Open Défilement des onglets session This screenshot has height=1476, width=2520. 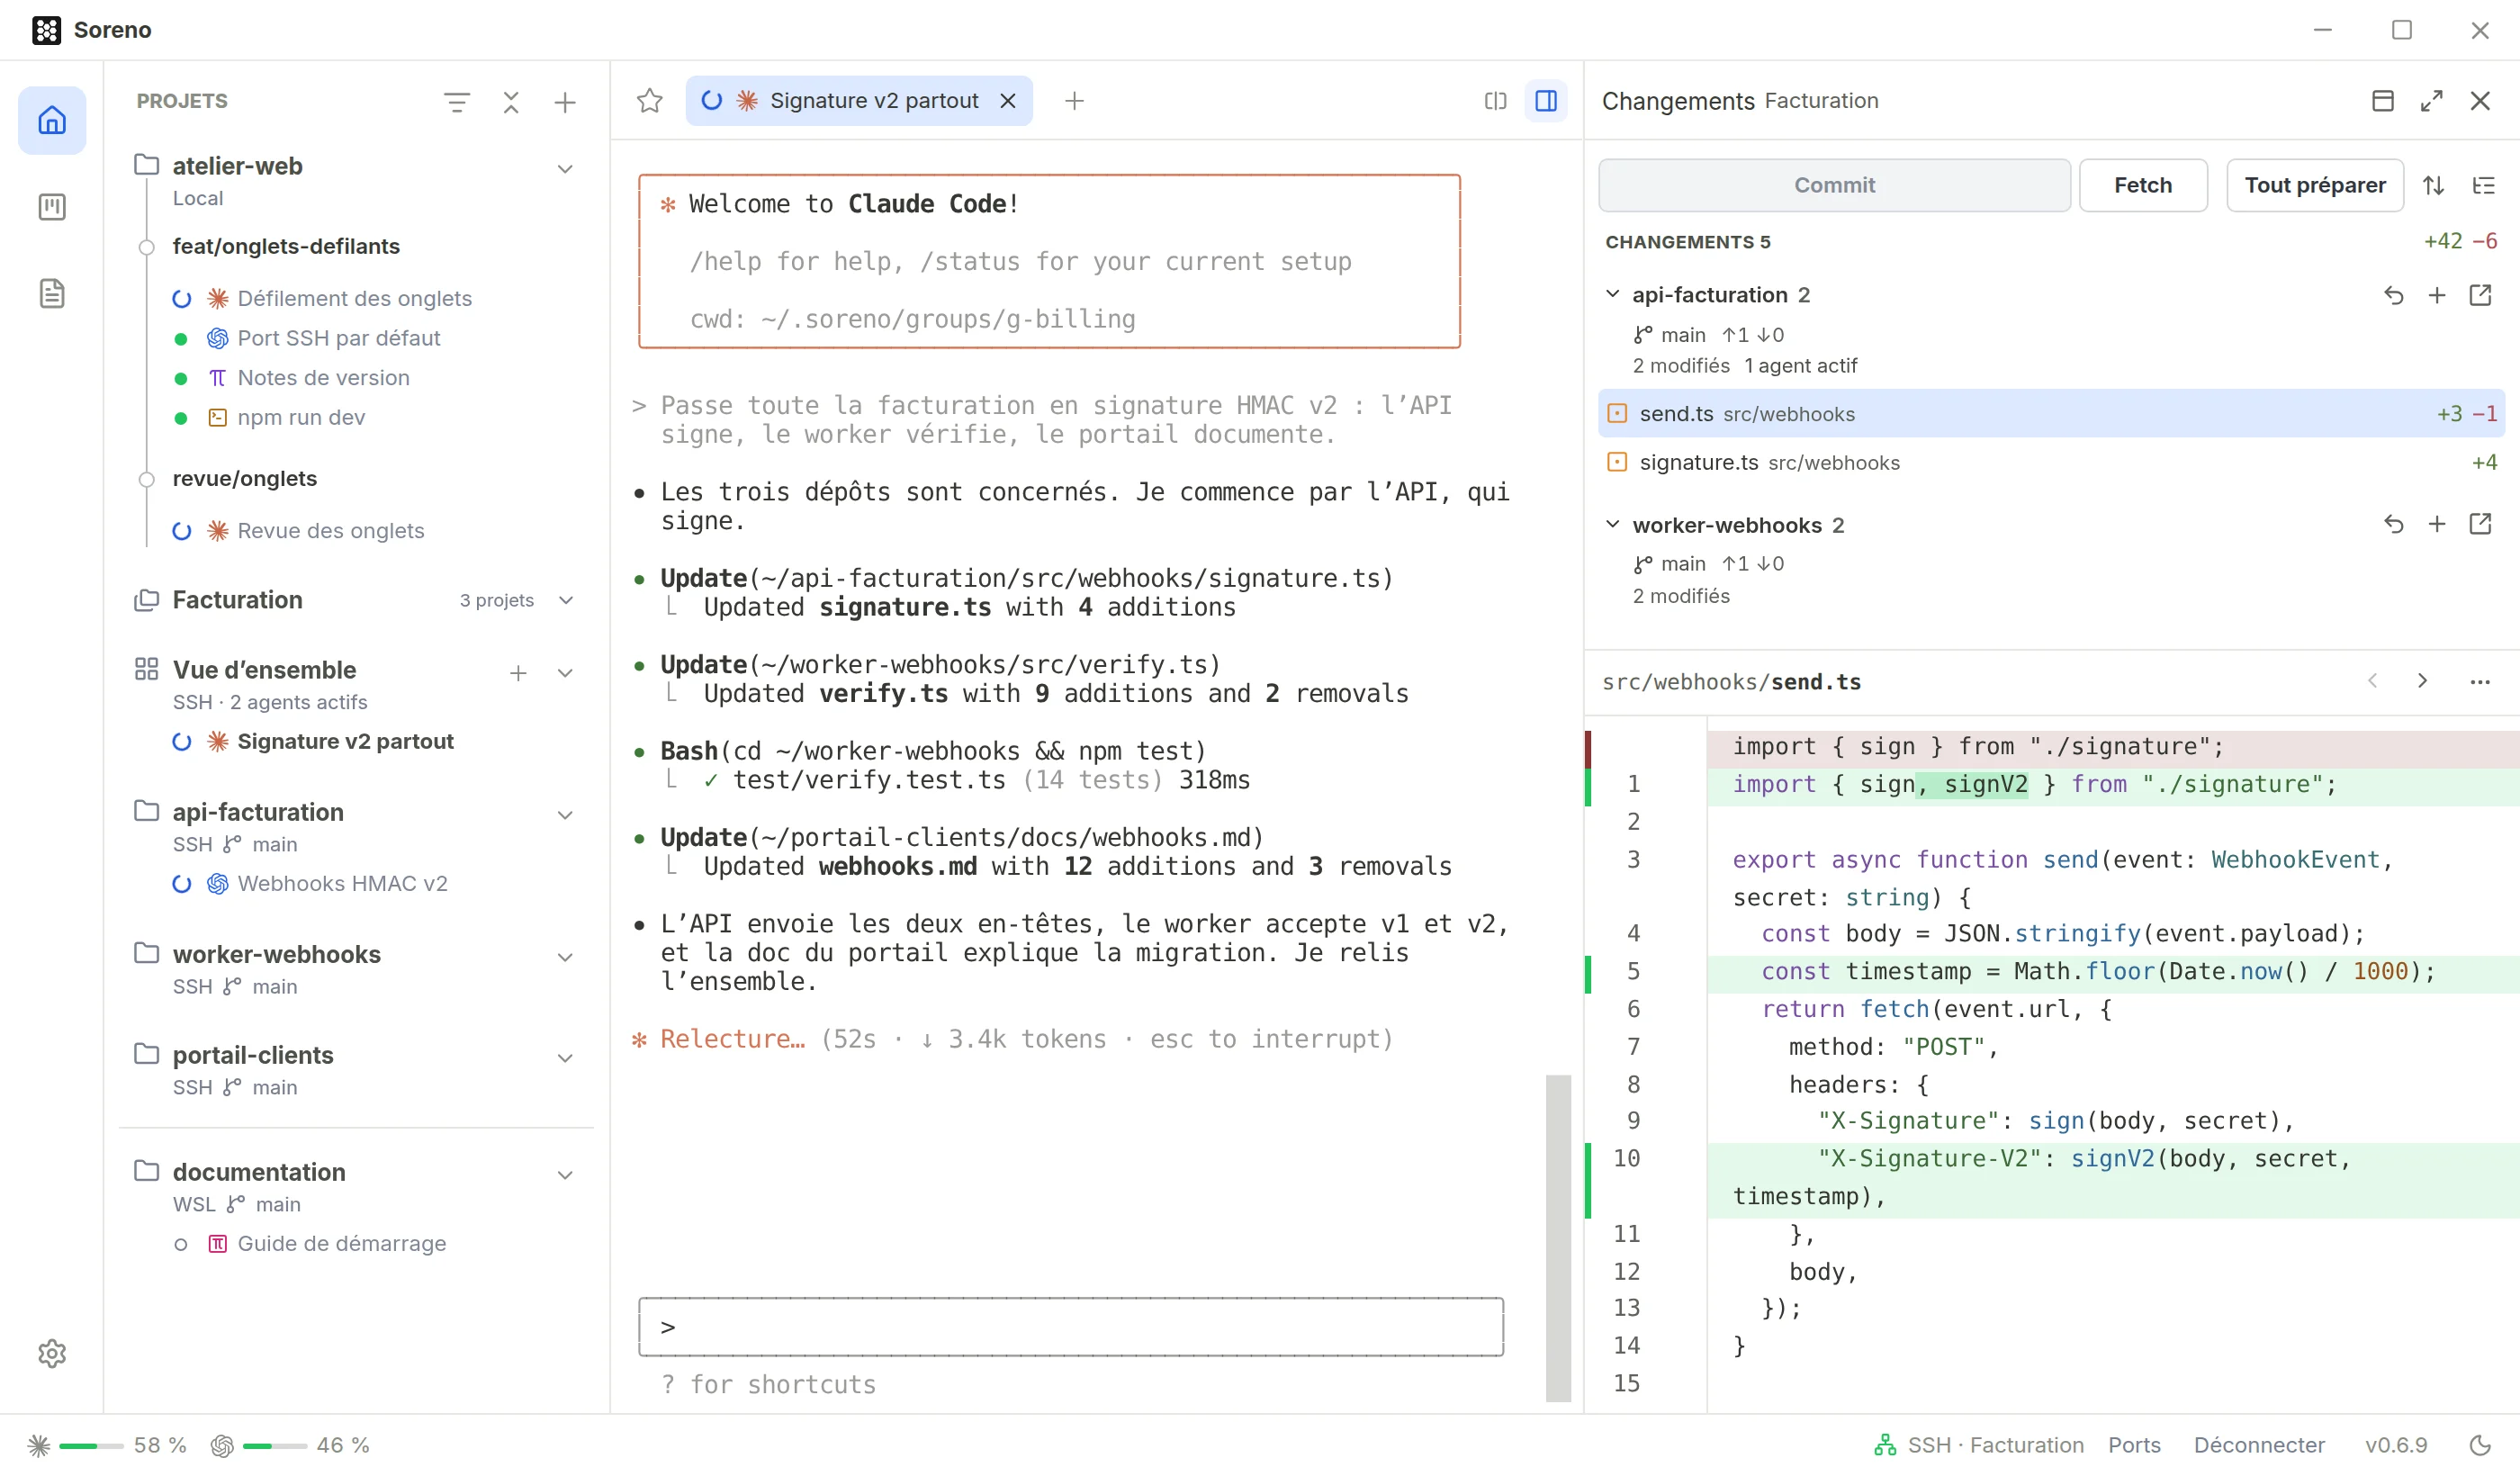[x=354, y=298]
